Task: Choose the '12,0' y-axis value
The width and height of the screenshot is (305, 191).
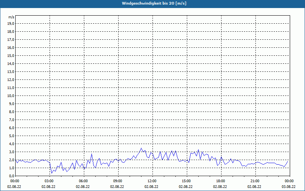Action: 11,80
